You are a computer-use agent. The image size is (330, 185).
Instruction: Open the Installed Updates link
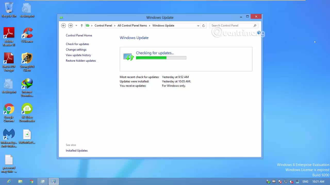[x=77, y=151]
